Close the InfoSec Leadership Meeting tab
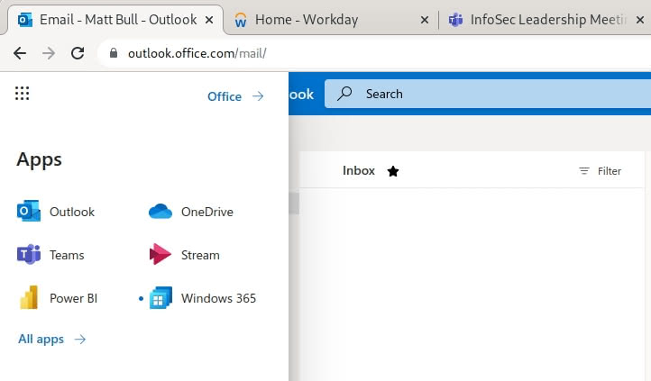Viewport: 651px width, 381px height. point(640,20)
